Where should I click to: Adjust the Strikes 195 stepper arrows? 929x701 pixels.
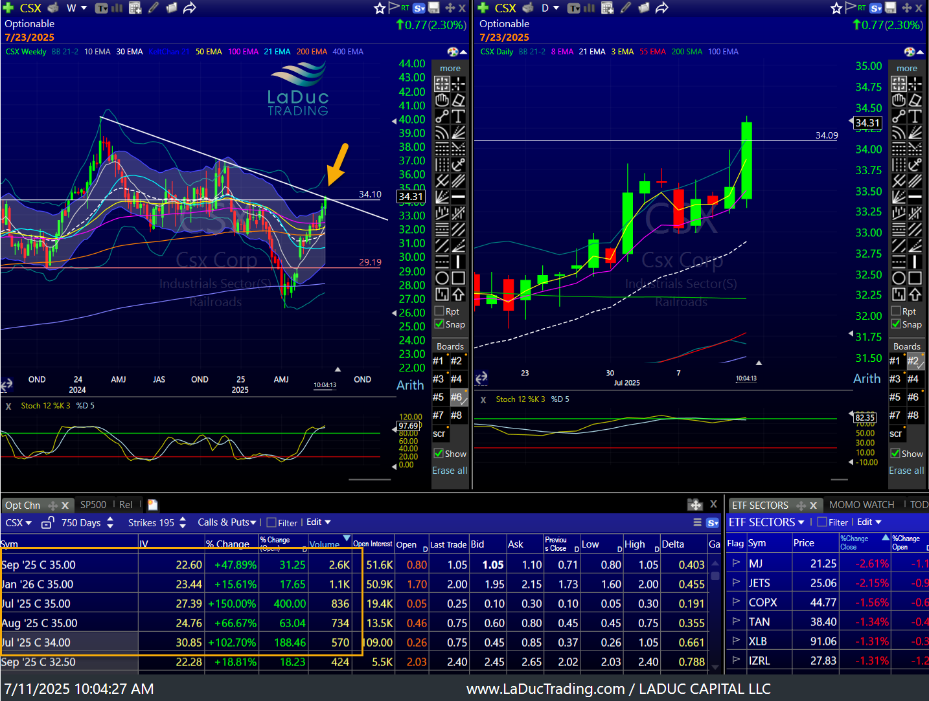(x=183, y=522)
